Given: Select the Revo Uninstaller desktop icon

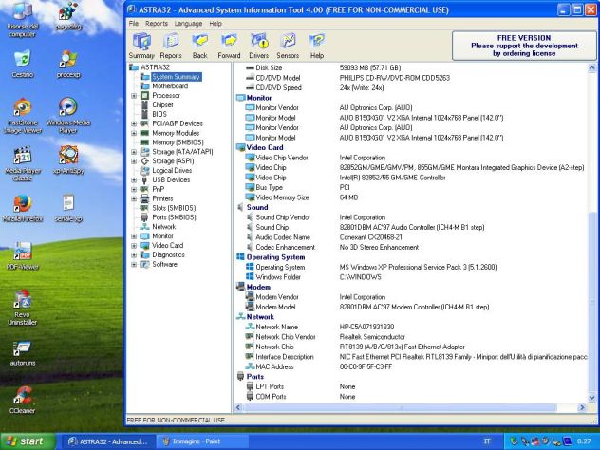Looking at the screenshot, I should 22,308.
